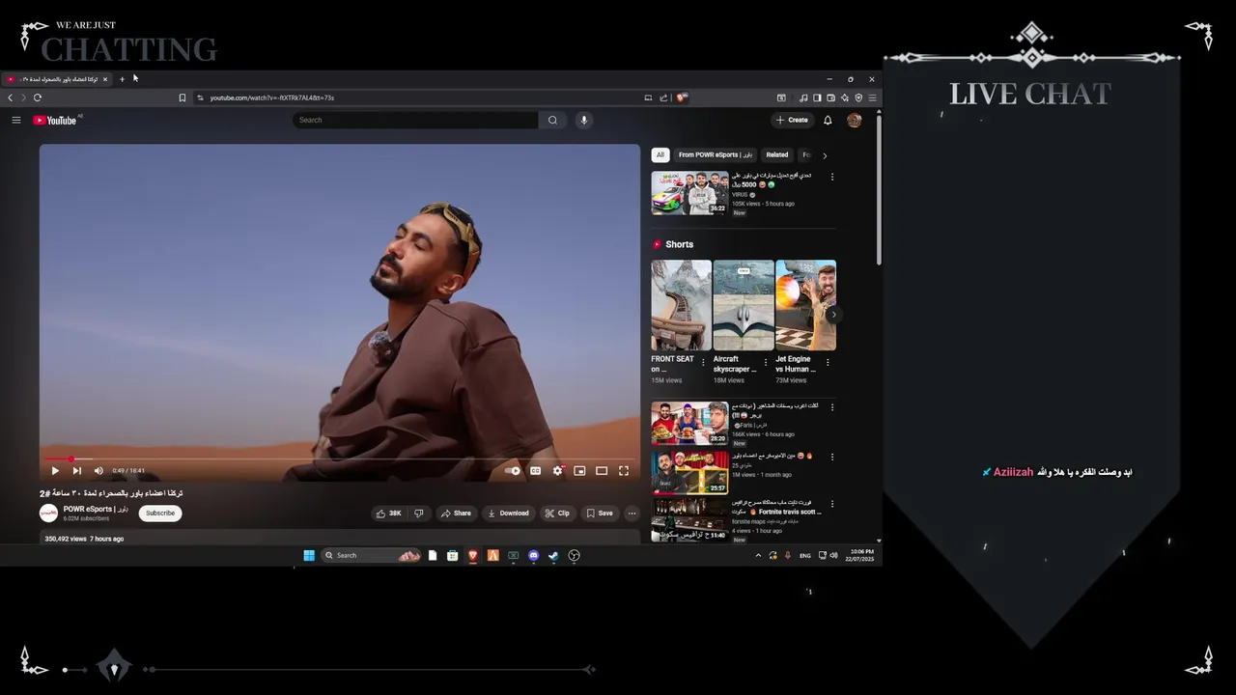This screenshot has height=695, width=1236.
Task: Open Steam from the taskbar
Action: click(553, 556)
